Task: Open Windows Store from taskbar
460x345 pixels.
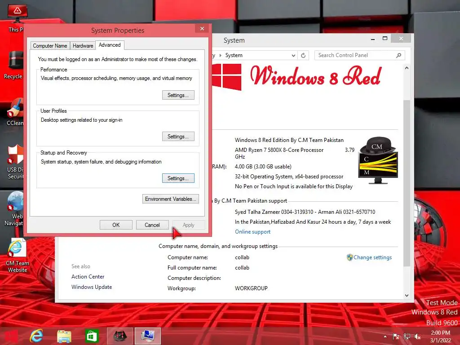Action: (92, 336)
